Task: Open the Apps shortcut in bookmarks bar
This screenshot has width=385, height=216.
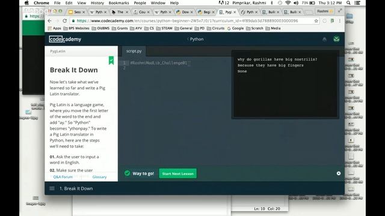Action: click(x=54, y=28)
